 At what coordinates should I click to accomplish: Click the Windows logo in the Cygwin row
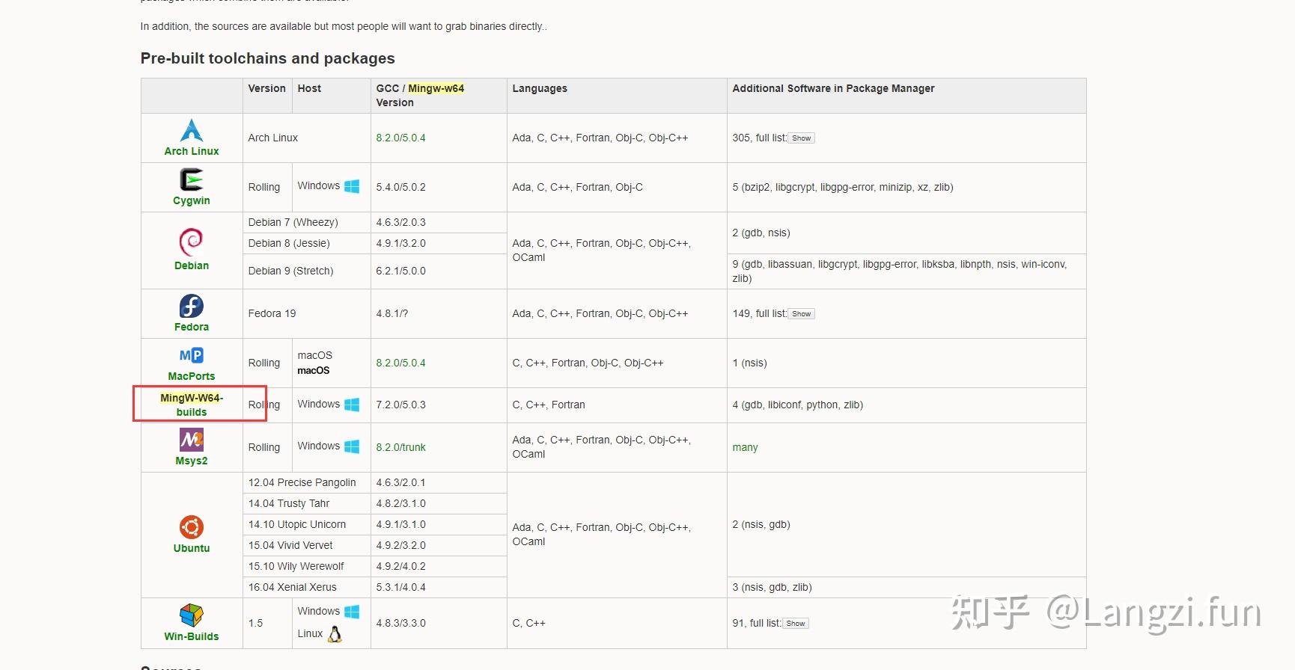click(x=352, y=186)
